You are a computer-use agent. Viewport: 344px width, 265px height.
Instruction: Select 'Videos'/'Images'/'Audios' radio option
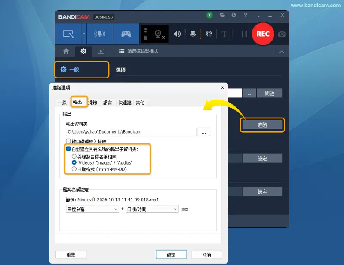[x=74, y=162]
